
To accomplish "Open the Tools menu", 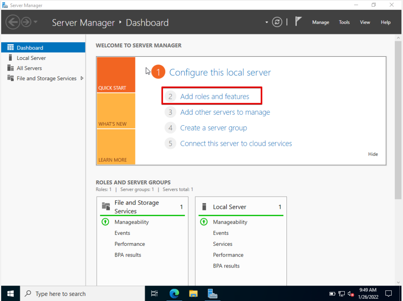I will (344, 22).
